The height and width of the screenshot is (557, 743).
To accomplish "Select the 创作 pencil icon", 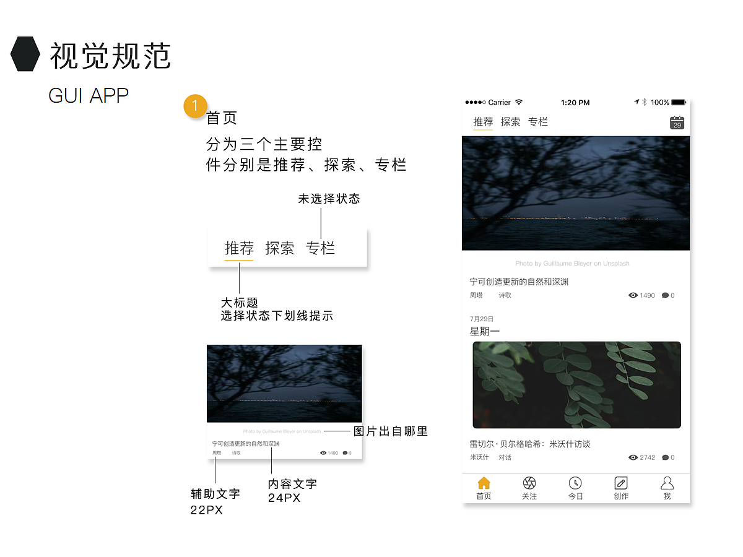I will click(620, 484).
